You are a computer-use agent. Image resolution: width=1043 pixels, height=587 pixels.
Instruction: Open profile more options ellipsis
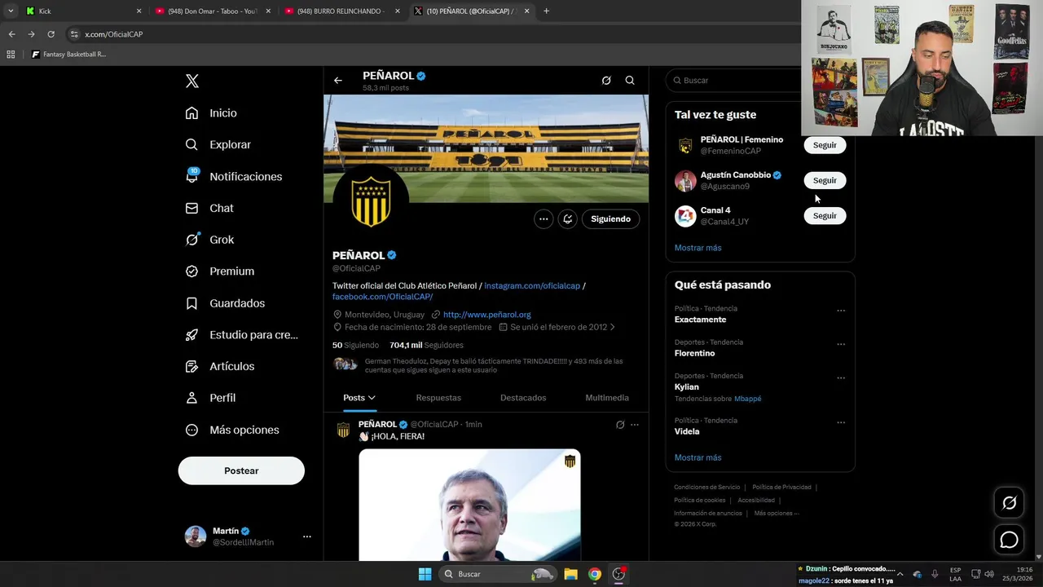point(544,218)
